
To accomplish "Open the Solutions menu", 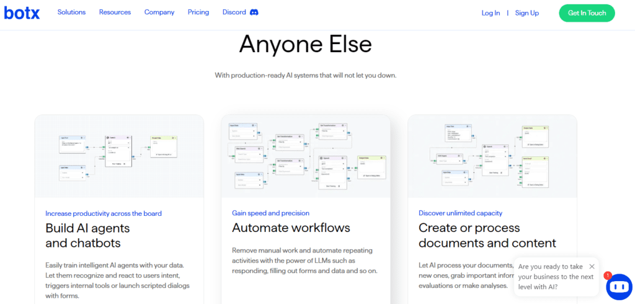I will [71, 12].
